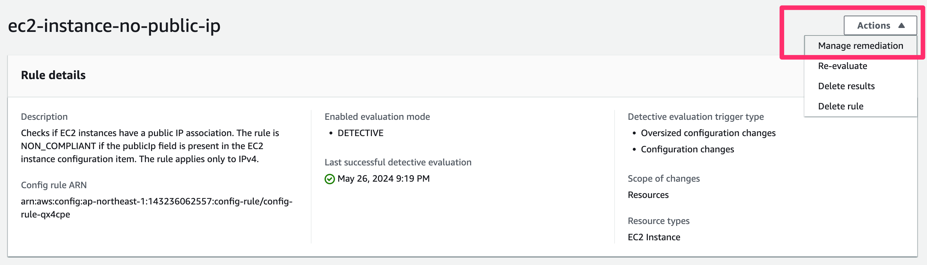Click the rule description paragraph
Image resolution: width=927 pixels, height=265 pixels.
150,146
